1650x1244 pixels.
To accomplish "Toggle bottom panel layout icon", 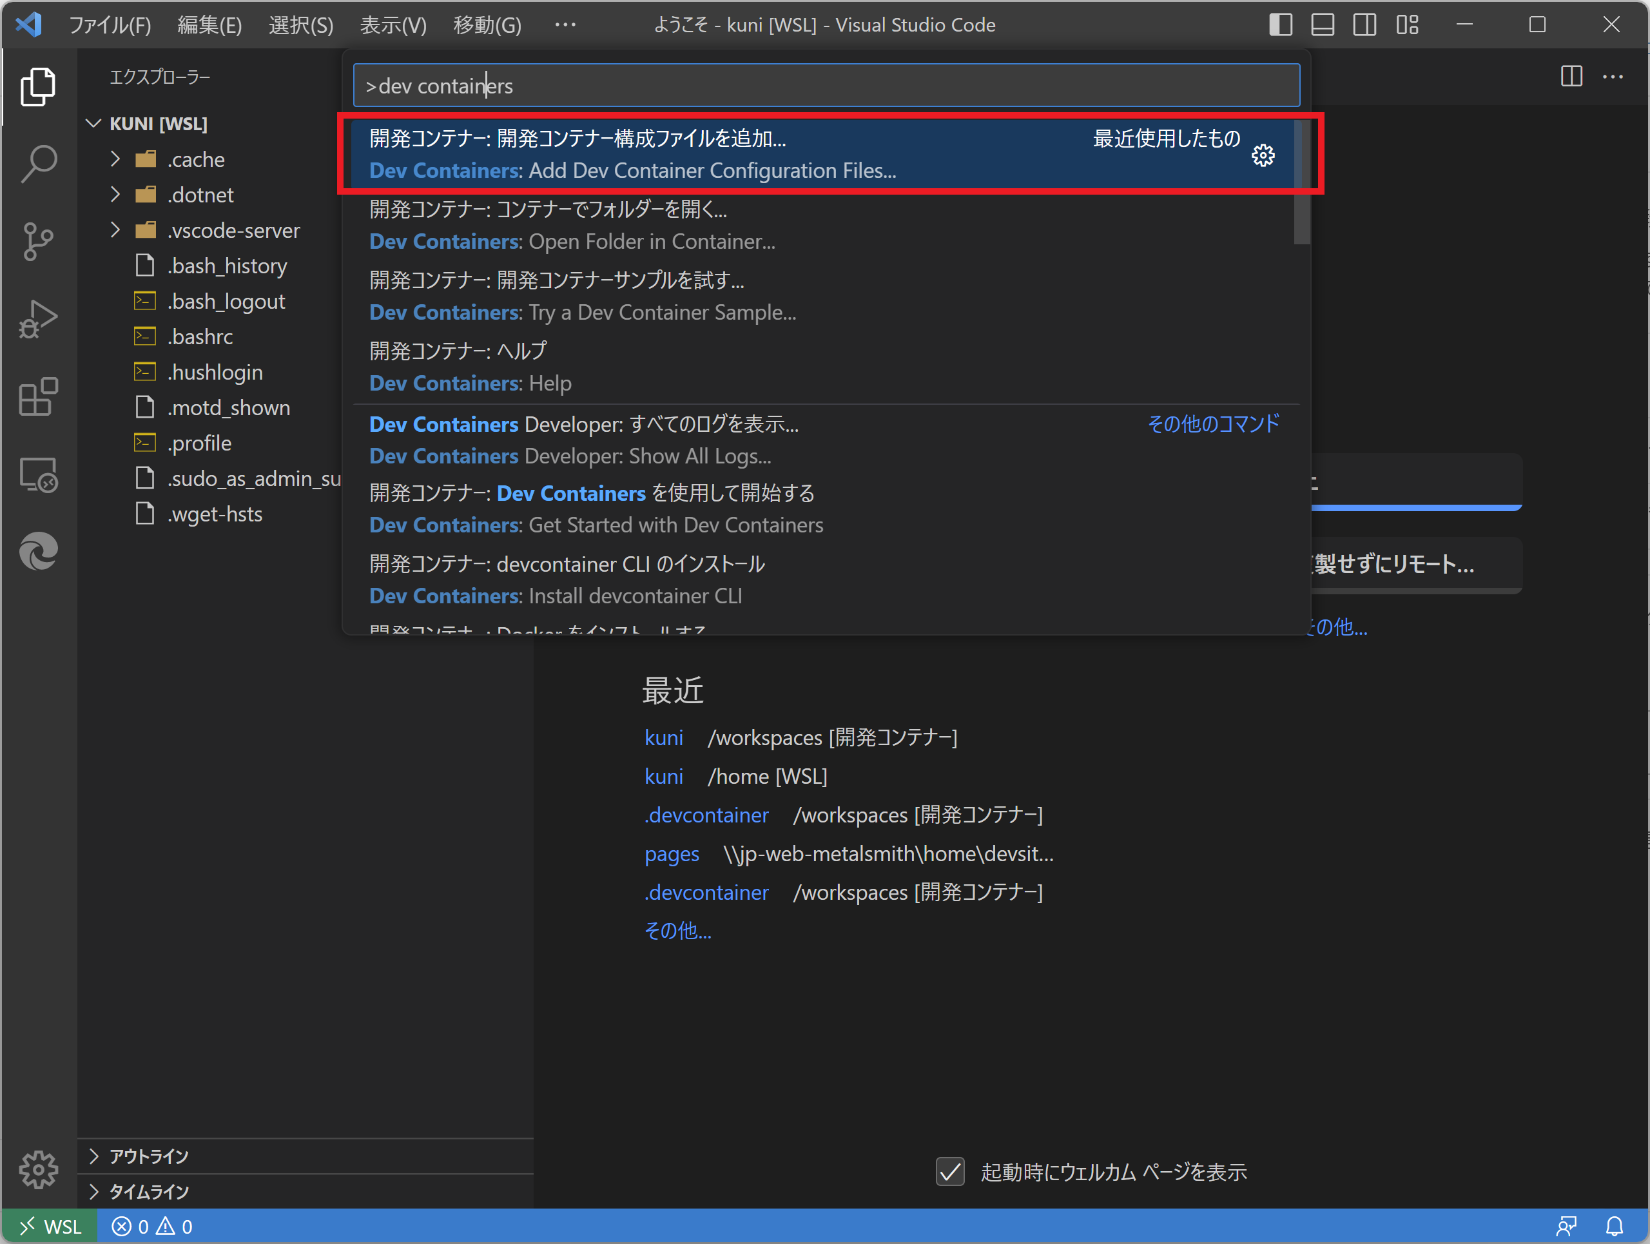I will [x=1323, y=24].
